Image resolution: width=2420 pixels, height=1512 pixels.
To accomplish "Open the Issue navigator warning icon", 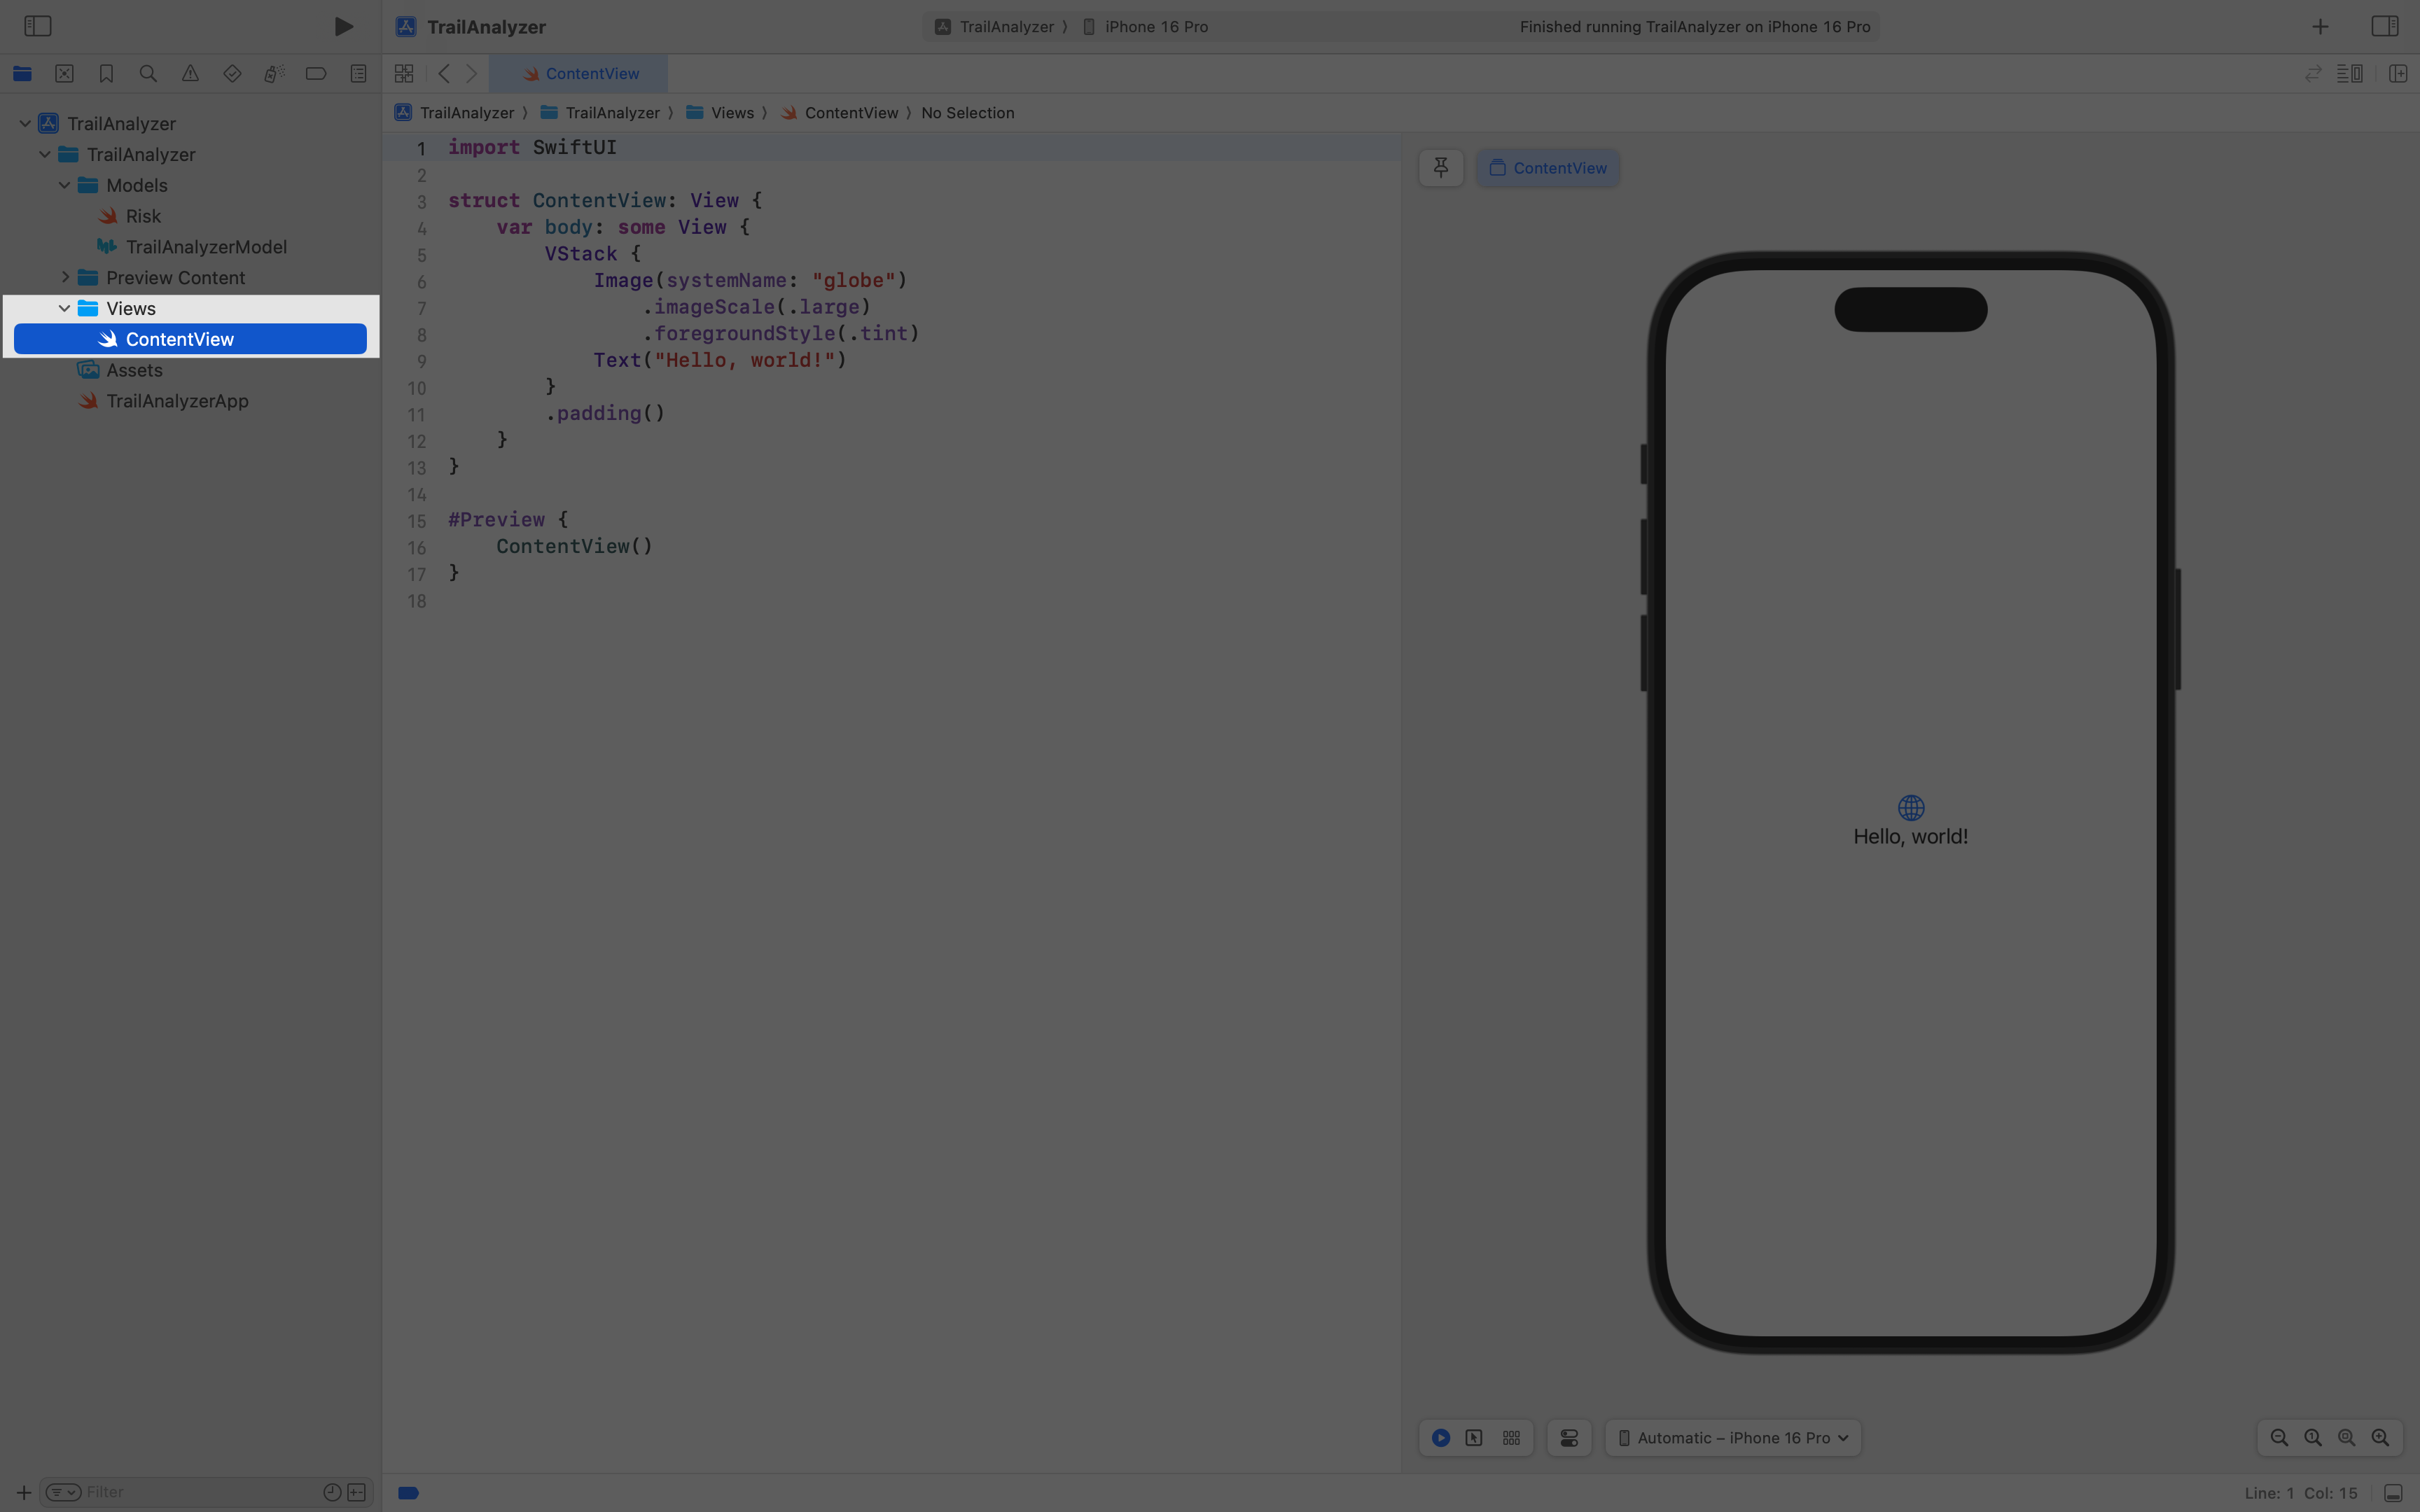I will [x=190, y=73].
